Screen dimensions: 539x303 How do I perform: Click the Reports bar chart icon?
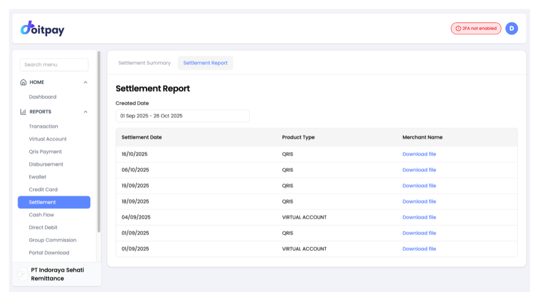click(x=24, y=112)
